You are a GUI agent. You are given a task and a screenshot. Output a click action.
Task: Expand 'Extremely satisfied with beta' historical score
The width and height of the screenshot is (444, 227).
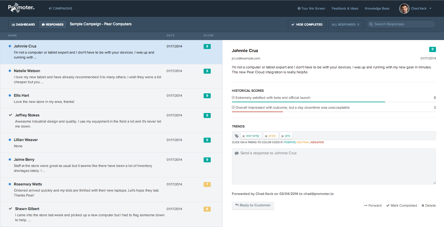click(233, 98)
